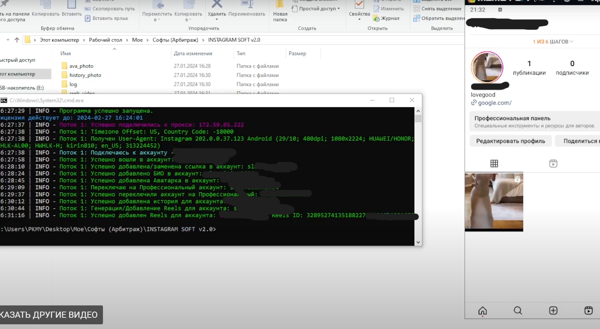Expand the '1 из 6 шагов' steps dropdown
Image resolution: width=600 pixels, height=329 pixels.
coord(553,42)
